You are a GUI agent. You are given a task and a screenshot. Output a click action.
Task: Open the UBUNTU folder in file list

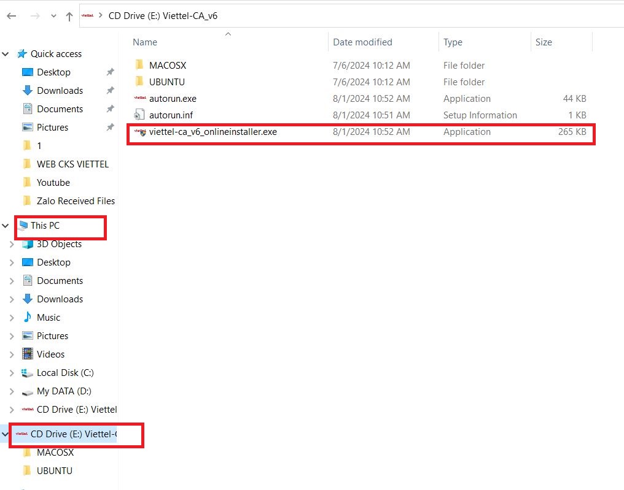pos(166,82)
